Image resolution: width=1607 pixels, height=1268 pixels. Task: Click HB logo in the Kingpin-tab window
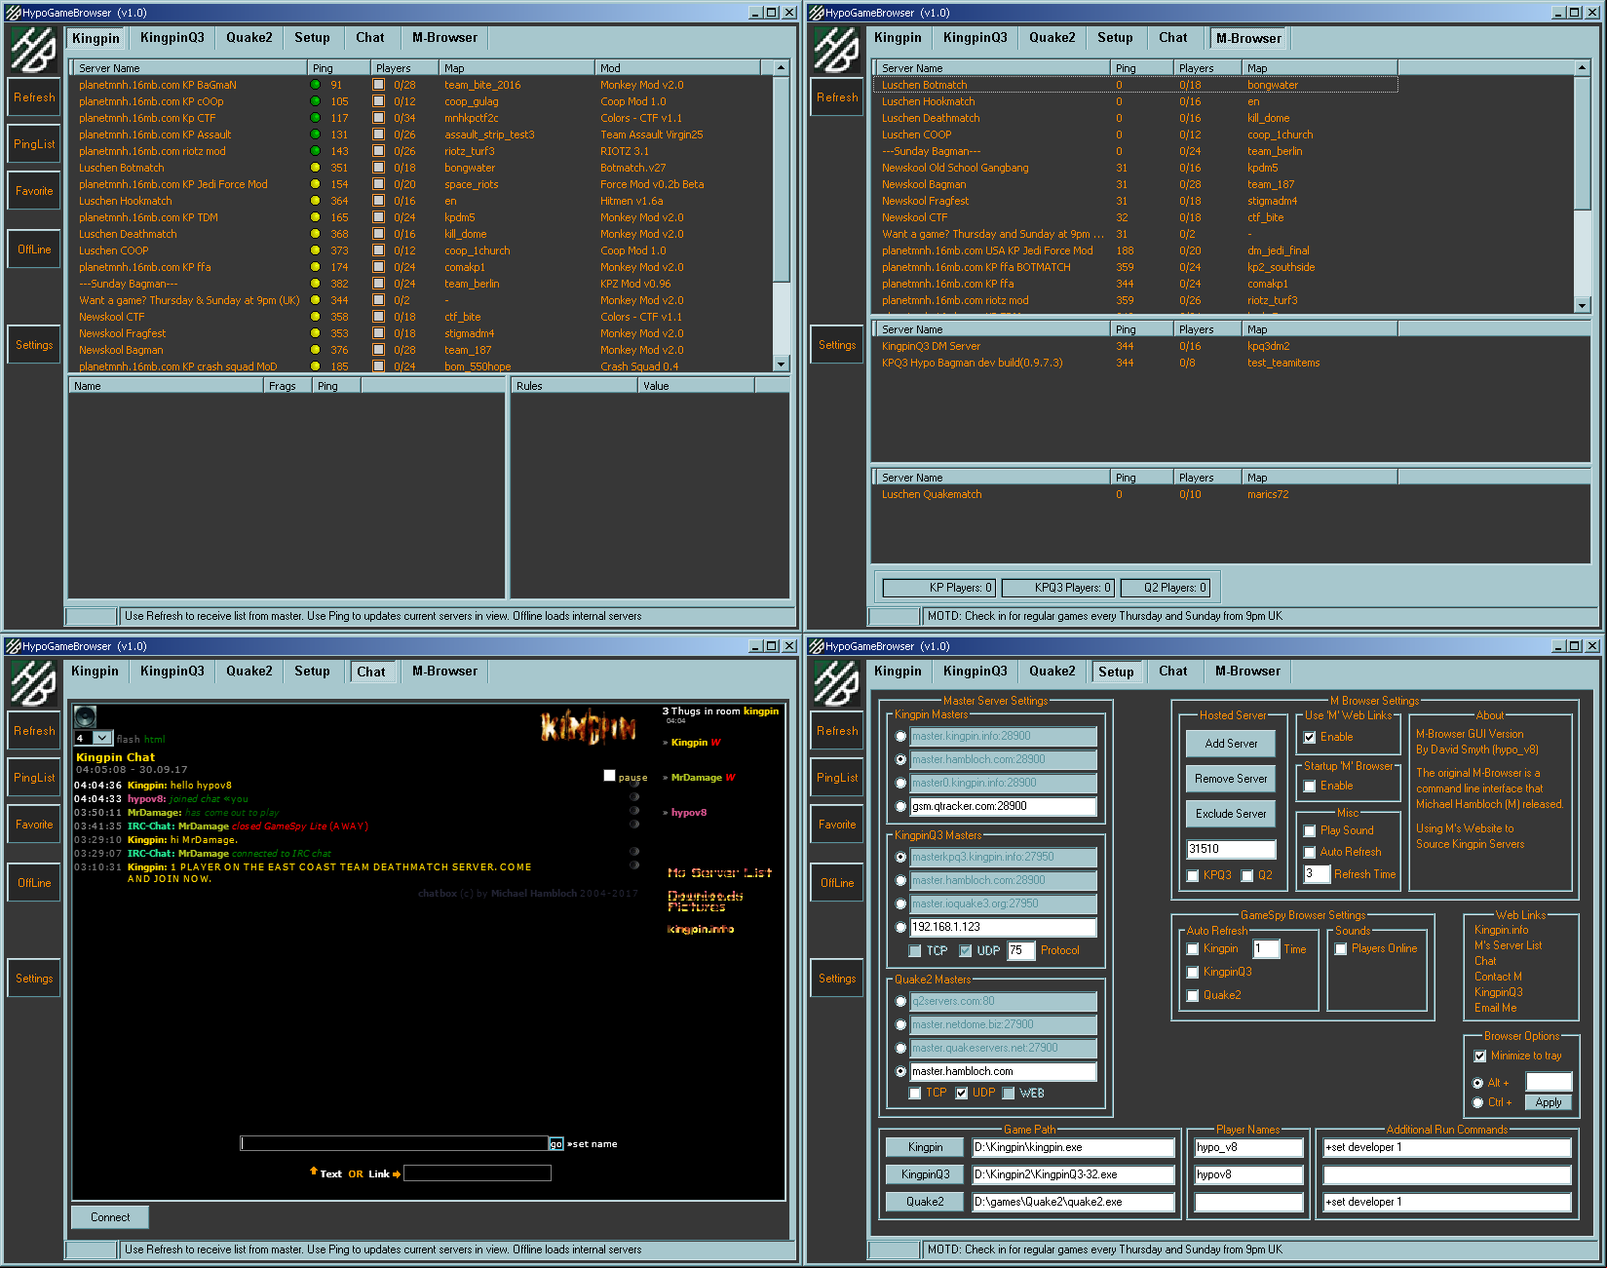(x=34, y=50)
